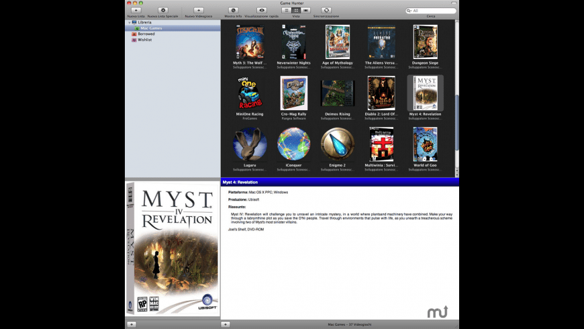The width and height of the screenshot is (584, 329).
Task: Select Diablo 2: Lord Of cover
Action: tap(381, 93)
